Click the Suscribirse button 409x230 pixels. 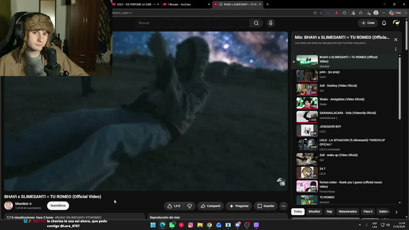coord(58,206)
